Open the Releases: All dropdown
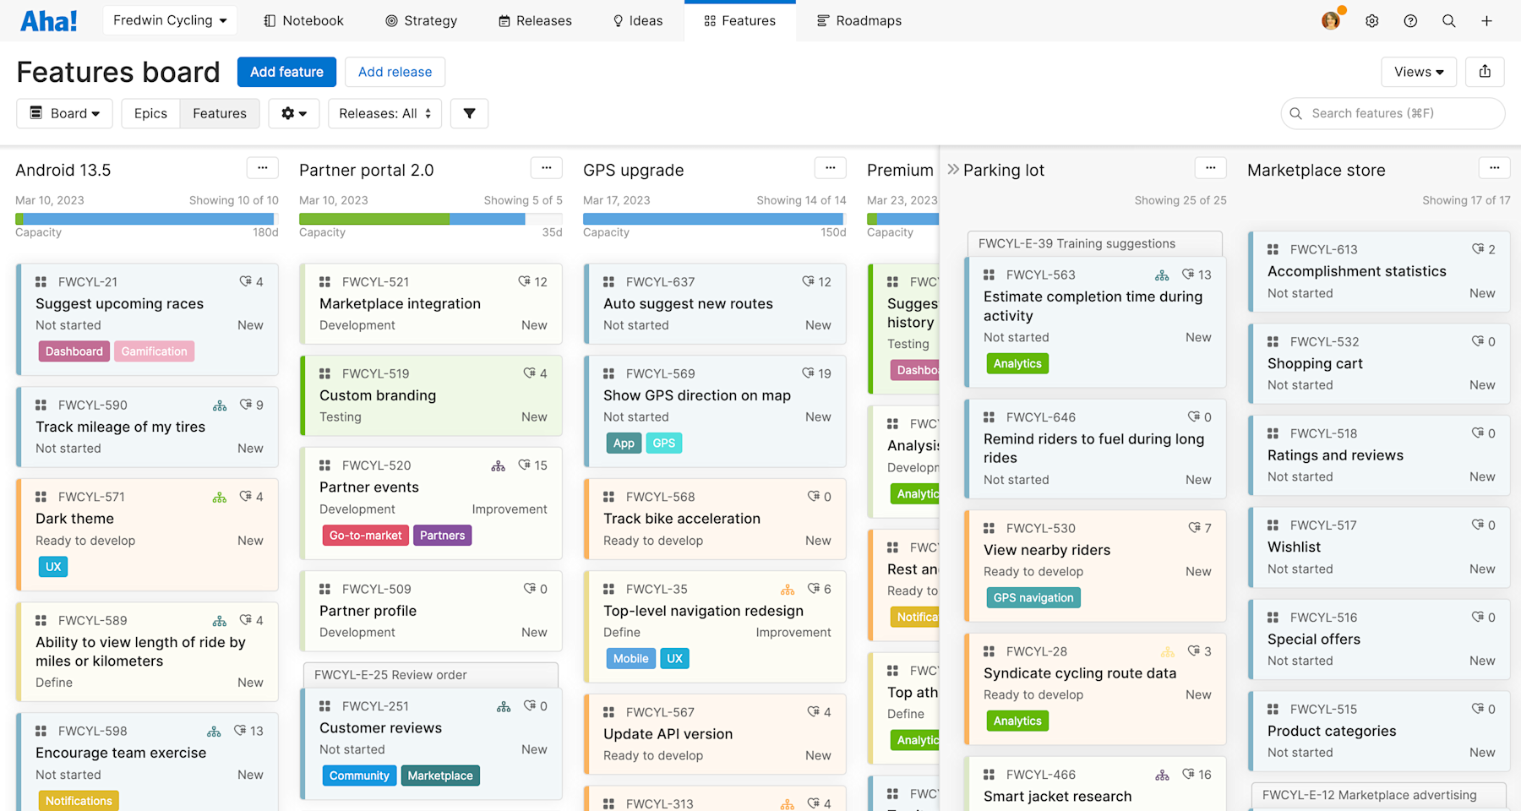 [x=384, y=113]
